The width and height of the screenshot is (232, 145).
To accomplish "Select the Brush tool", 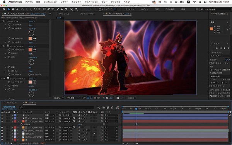I will (x=58, y=9).
